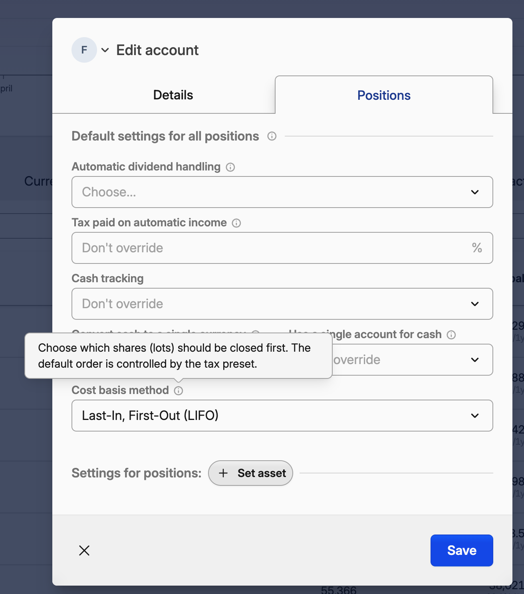Click info icon beside Cost basis method

[179, 390]
